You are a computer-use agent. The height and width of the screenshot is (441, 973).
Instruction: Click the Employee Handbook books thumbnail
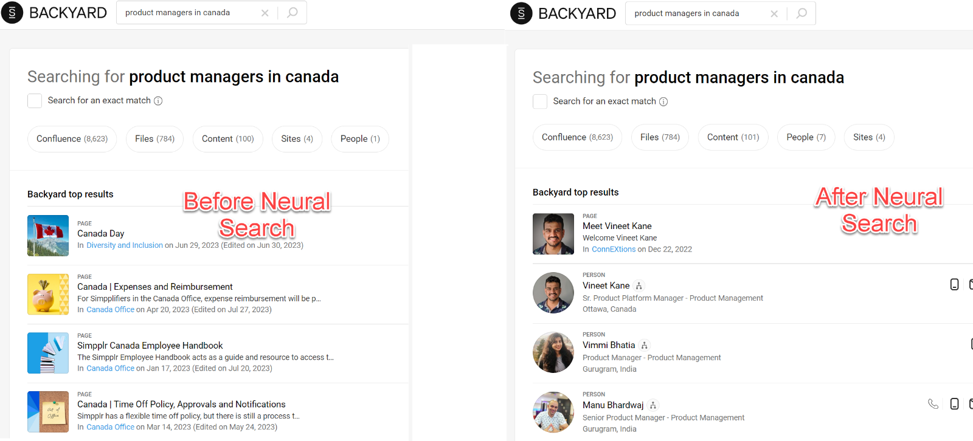(48, 353)
